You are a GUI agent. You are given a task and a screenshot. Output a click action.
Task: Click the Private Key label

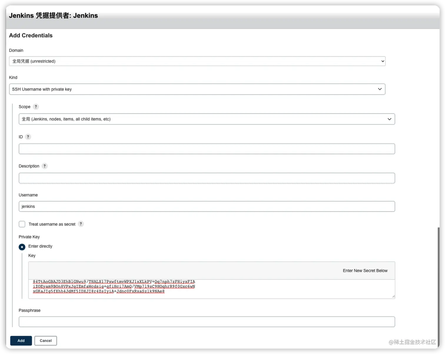pyautogui.click(x=29, y=237)
